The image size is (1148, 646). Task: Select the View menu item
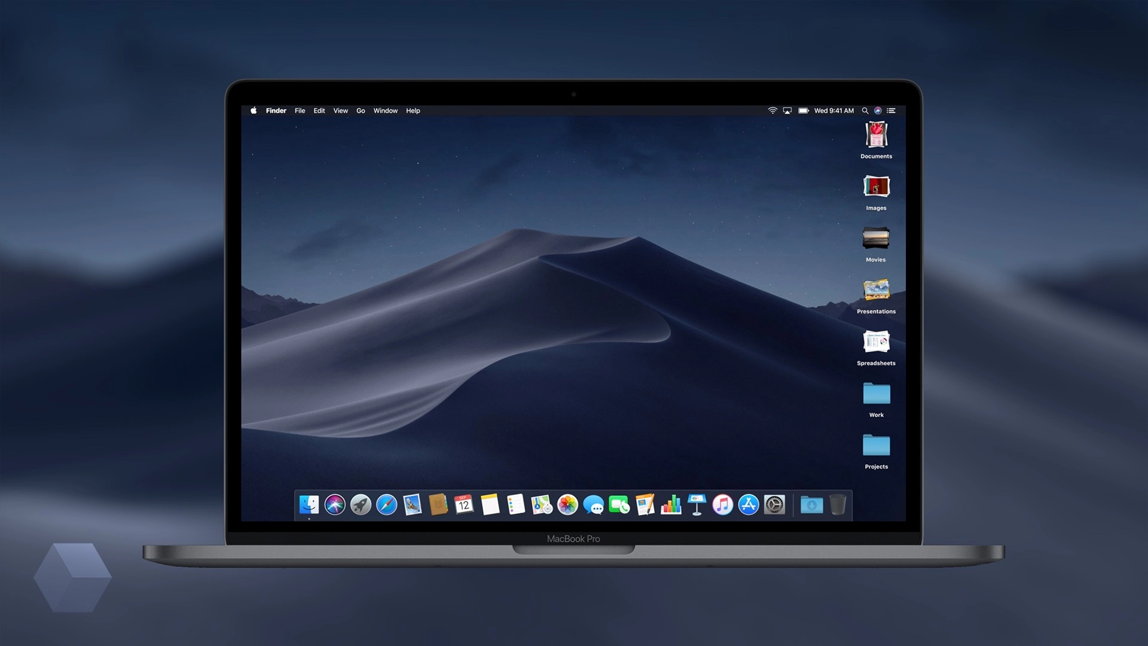click(340, 111)
